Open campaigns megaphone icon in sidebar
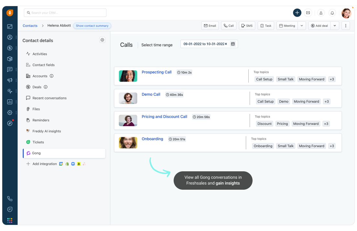The height and width of the screenshot is (231, 357). click(10, 80)
